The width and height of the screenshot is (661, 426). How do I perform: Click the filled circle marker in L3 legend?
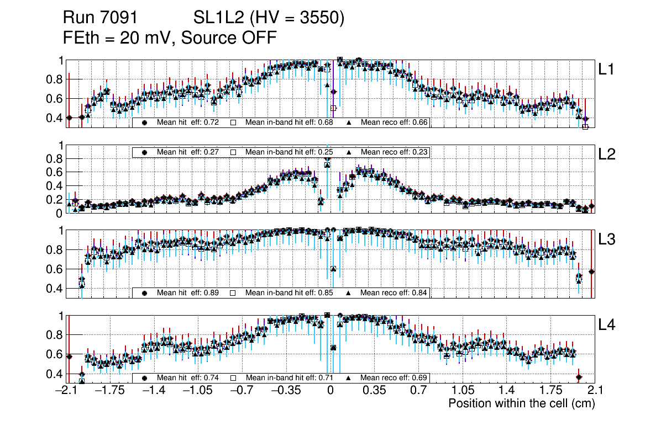click(x=145, y=292)
